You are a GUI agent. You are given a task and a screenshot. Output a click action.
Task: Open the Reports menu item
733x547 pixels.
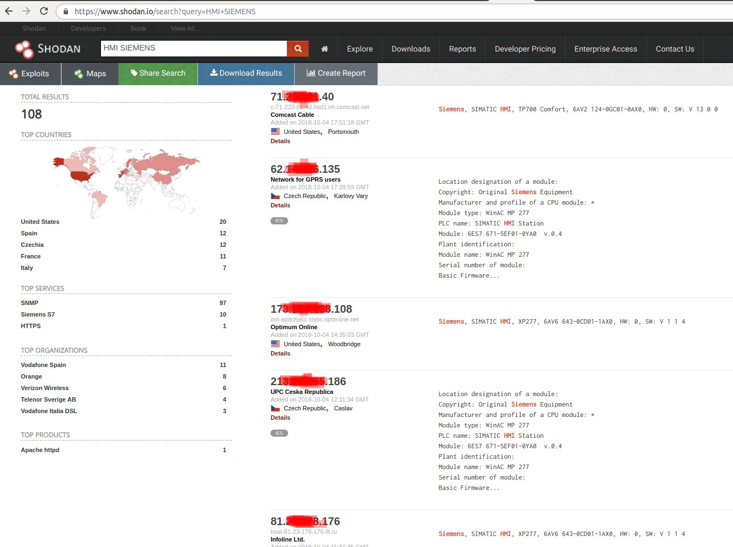tap(463, 49)
